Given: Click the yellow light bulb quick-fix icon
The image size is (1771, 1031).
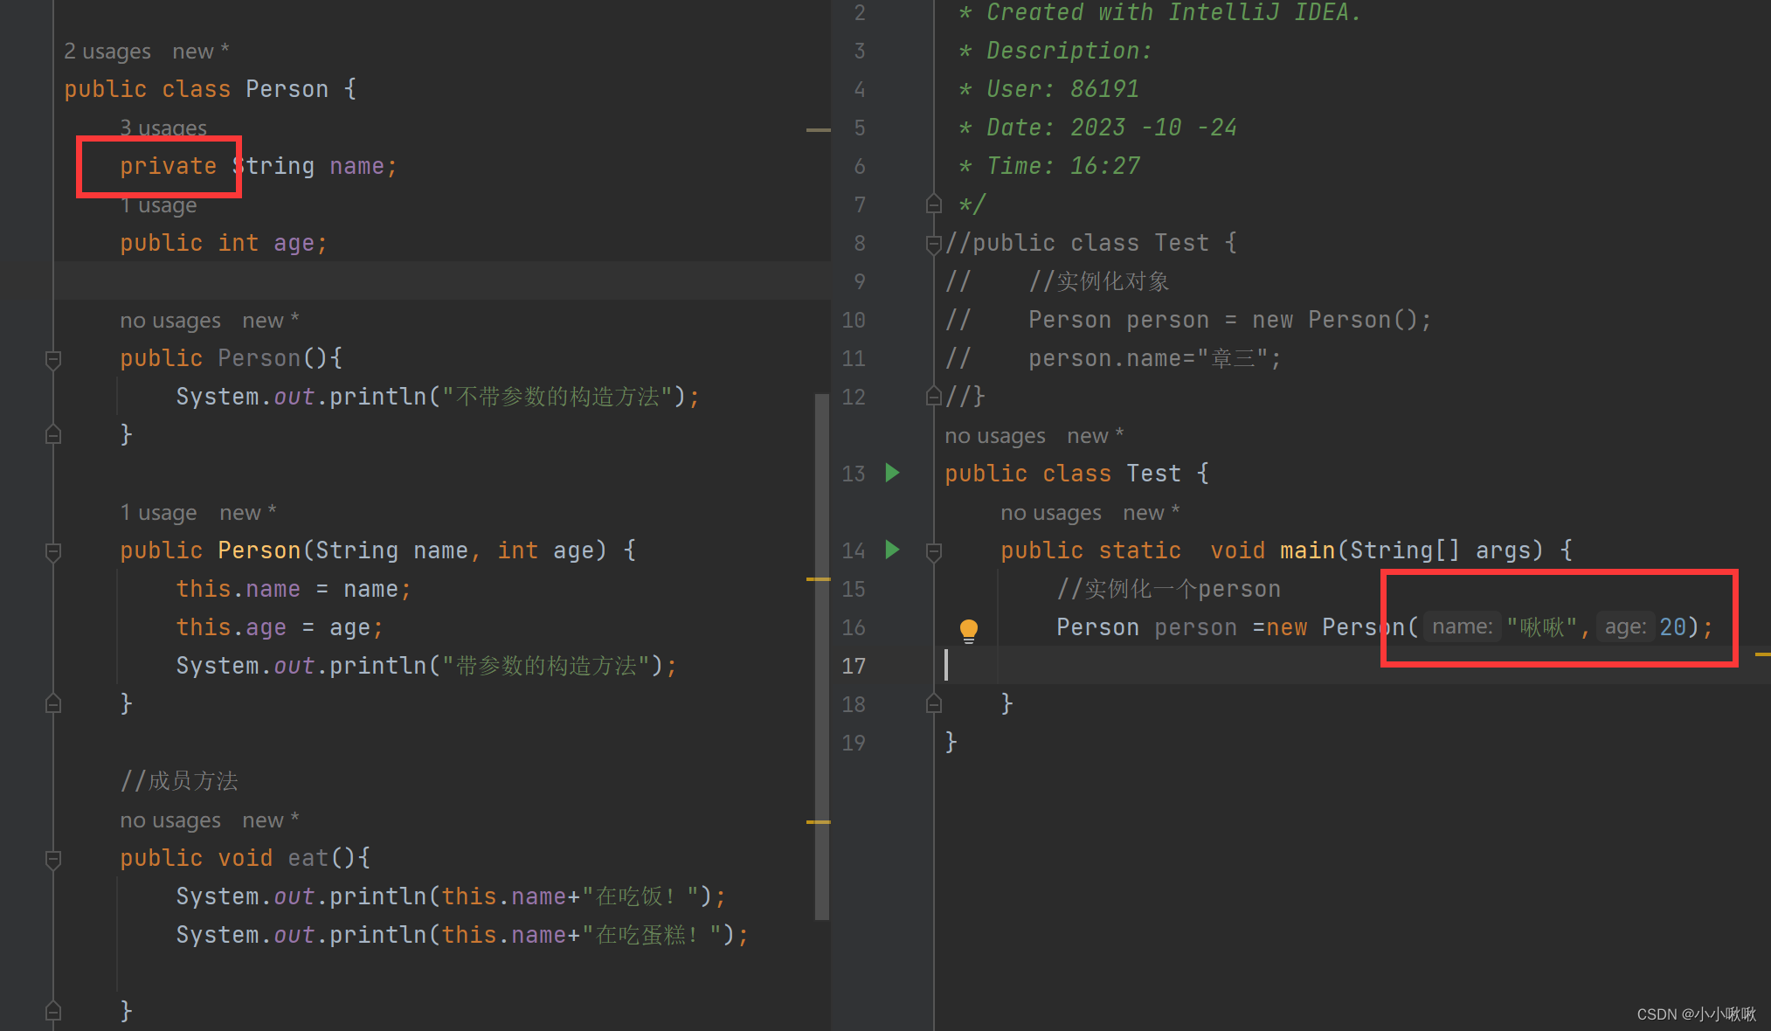Looking at the screenshot, I should click(x=969, y=630).
